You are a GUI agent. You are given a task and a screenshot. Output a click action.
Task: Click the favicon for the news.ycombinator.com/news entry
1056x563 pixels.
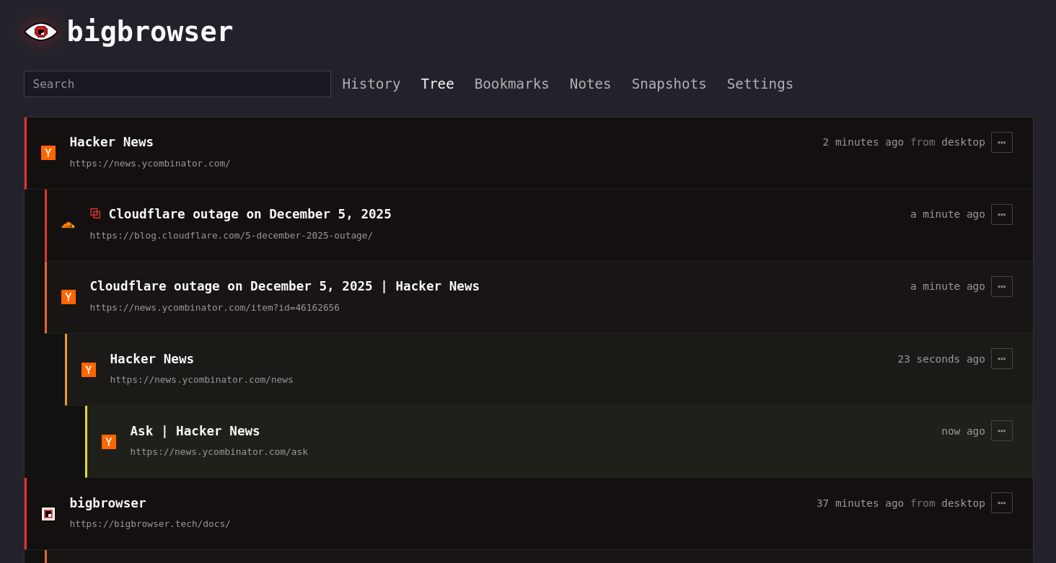(x=89, y=370)
